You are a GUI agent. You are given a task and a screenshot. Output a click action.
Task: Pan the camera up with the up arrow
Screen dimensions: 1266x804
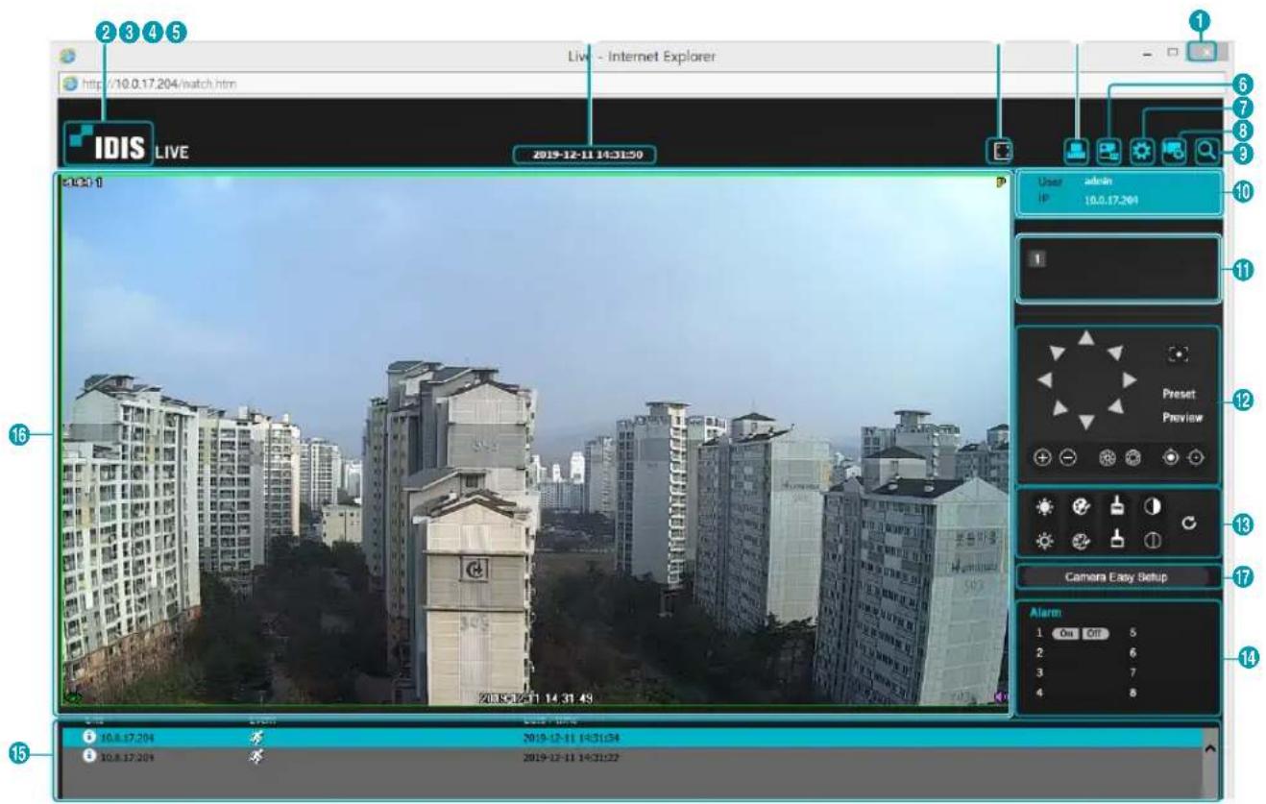pyautogui.click(x=1085, y=337)
